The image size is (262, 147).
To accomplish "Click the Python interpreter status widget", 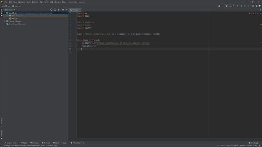I will point(248,146).
